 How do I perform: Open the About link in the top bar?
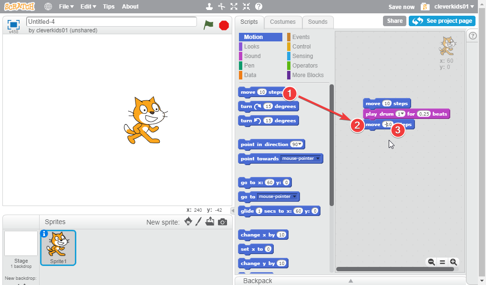(x=130, y=7)
